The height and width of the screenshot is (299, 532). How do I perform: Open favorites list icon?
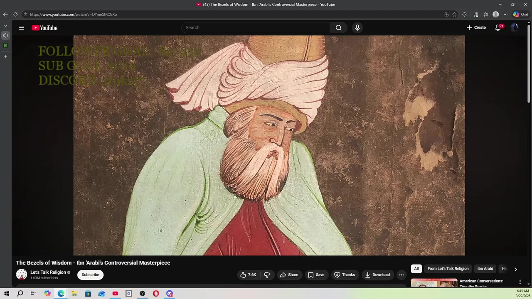(x=485, y=14)
